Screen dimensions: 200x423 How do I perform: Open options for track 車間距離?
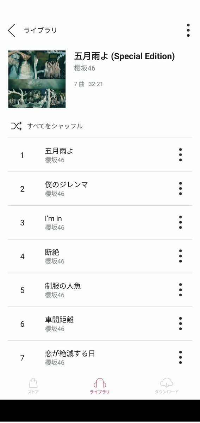point(180,324)
